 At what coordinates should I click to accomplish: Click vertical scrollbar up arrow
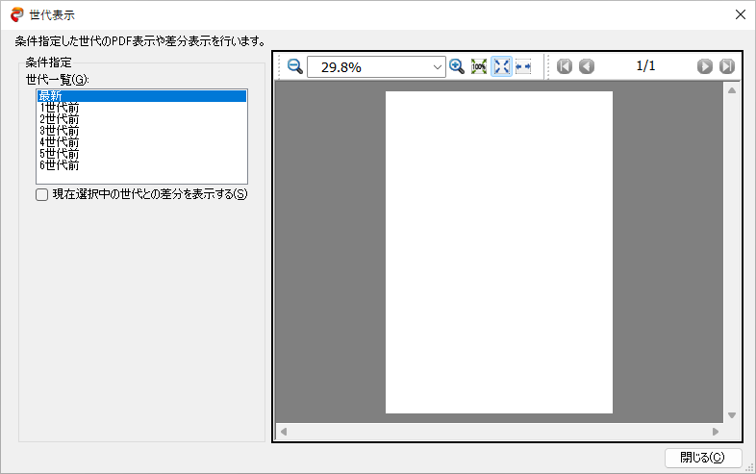coord(732,90)
